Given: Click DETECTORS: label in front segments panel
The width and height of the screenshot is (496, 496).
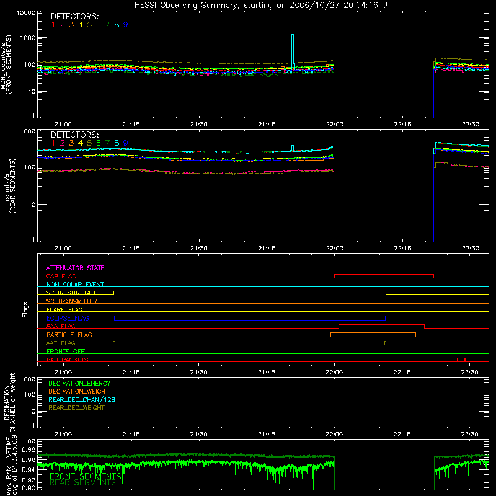Looking at the screenshot, I should tap(74, 16).
